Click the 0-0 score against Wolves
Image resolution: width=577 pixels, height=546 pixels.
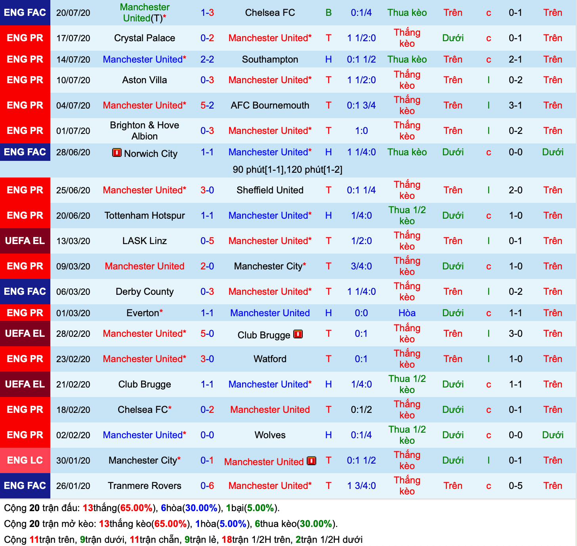pyautogui.click(x=207, y=435)
